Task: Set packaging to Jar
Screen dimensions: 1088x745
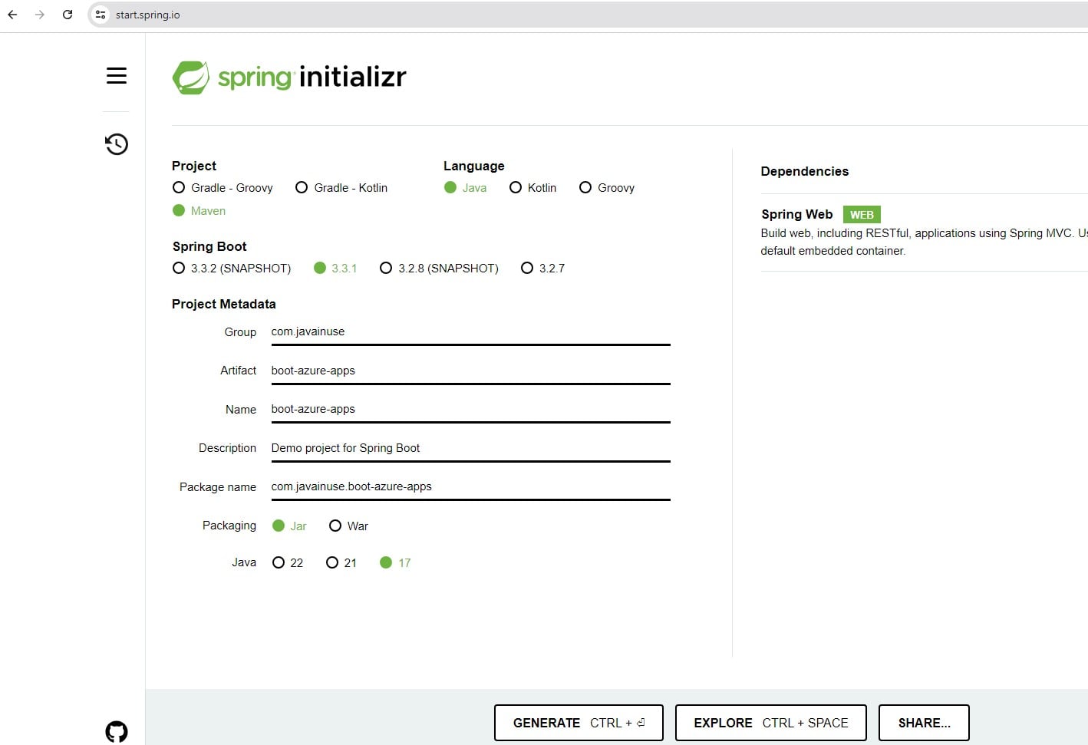Action: point(289,526)
